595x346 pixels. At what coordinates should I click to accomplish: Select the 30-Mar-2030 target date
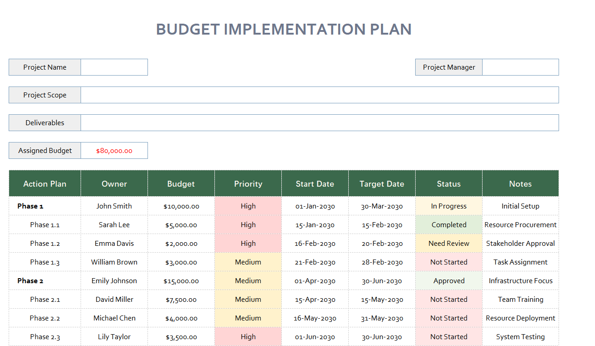tap(382, 206)
